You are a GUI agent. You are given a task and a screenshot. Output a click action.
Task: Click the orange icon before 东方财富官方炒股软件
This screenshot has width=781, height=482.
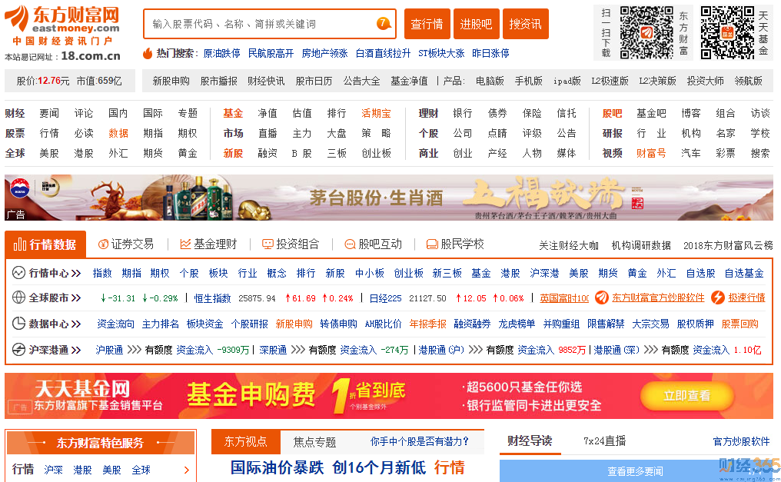(x=602, y=298)
